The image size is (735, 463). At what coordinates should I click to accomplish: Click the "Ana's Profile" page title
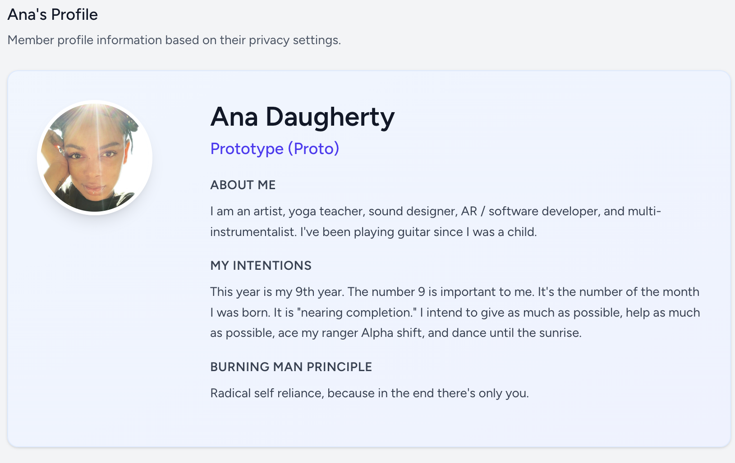click(53, 14)
